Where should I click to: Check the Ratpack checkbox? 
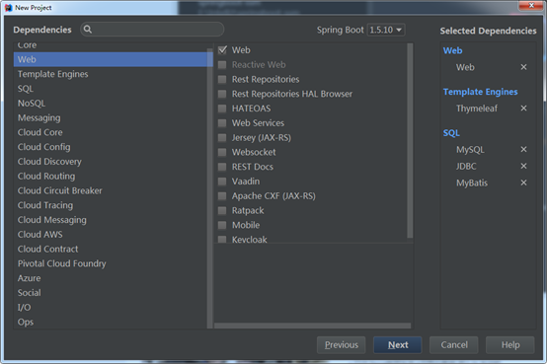point(222,210)
